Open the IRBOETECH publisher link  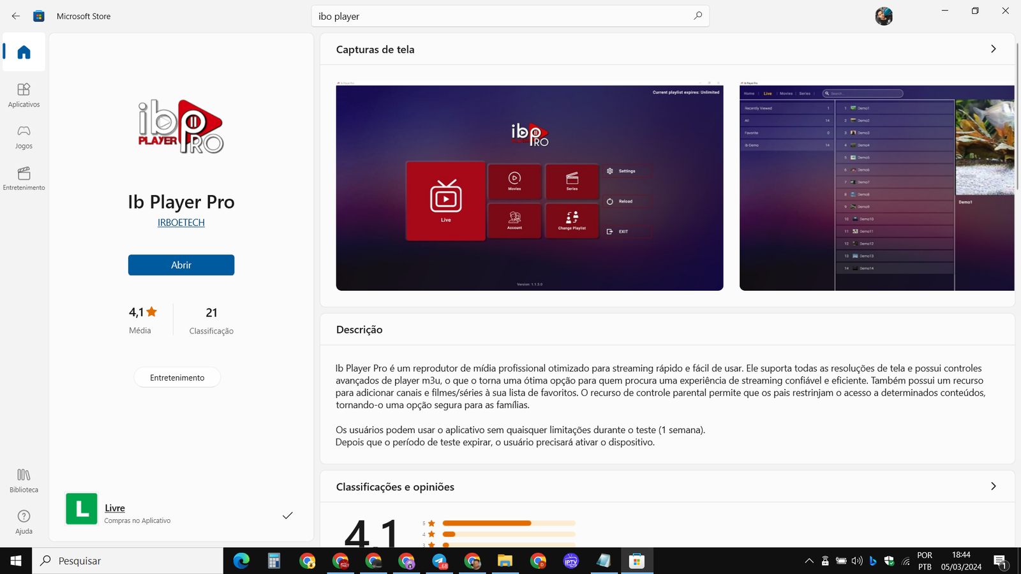click(181, 222)
